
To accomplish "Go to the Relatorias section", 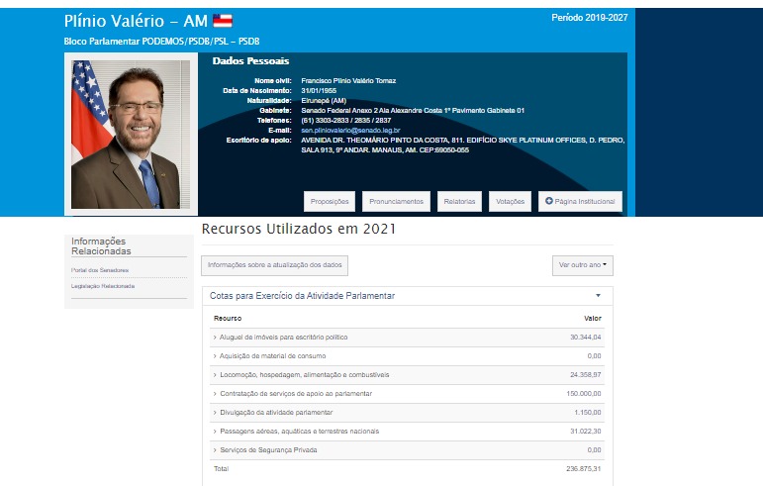I will point(459,201).
